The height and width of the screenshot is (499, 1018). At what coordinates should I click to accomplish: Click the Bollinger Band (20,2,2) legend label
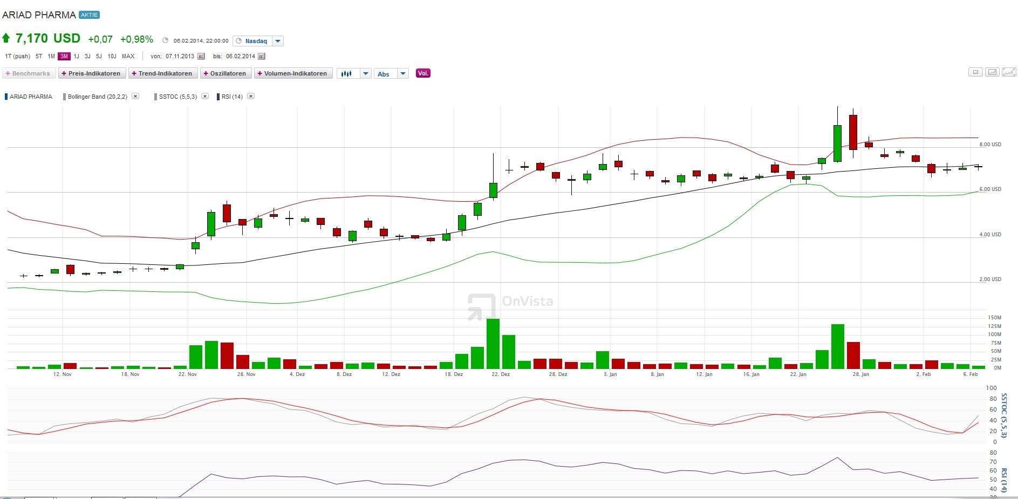pyautogui.click(x=98, y=97)
